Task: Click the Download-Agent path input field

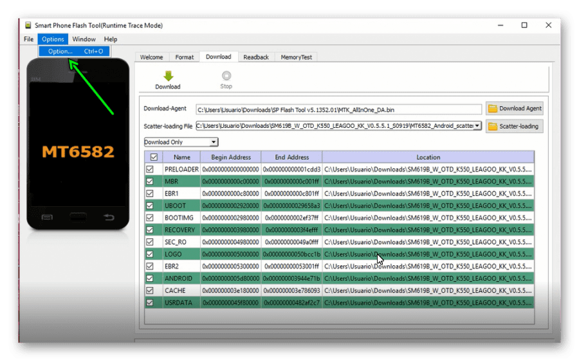Action: 338,110
